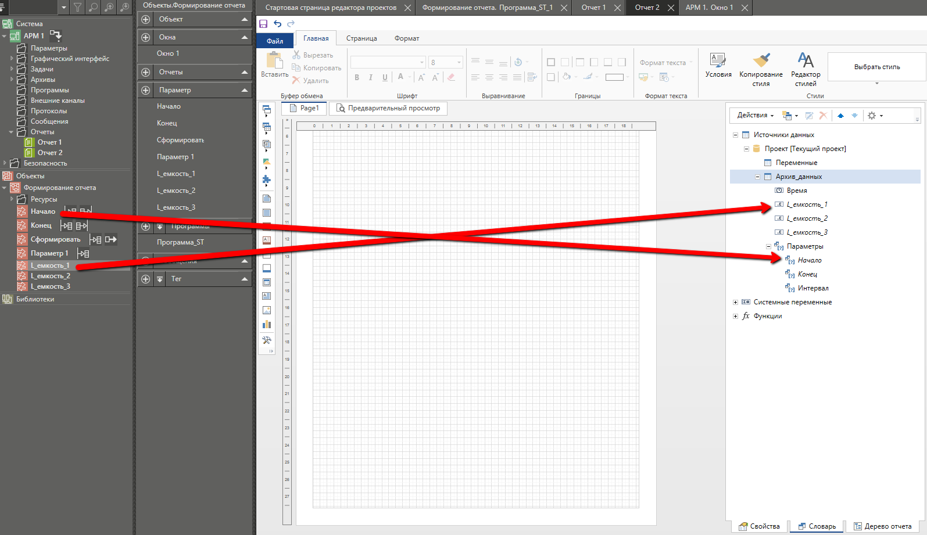Open the Редактор стилей style editor

[x=806, y=60]
